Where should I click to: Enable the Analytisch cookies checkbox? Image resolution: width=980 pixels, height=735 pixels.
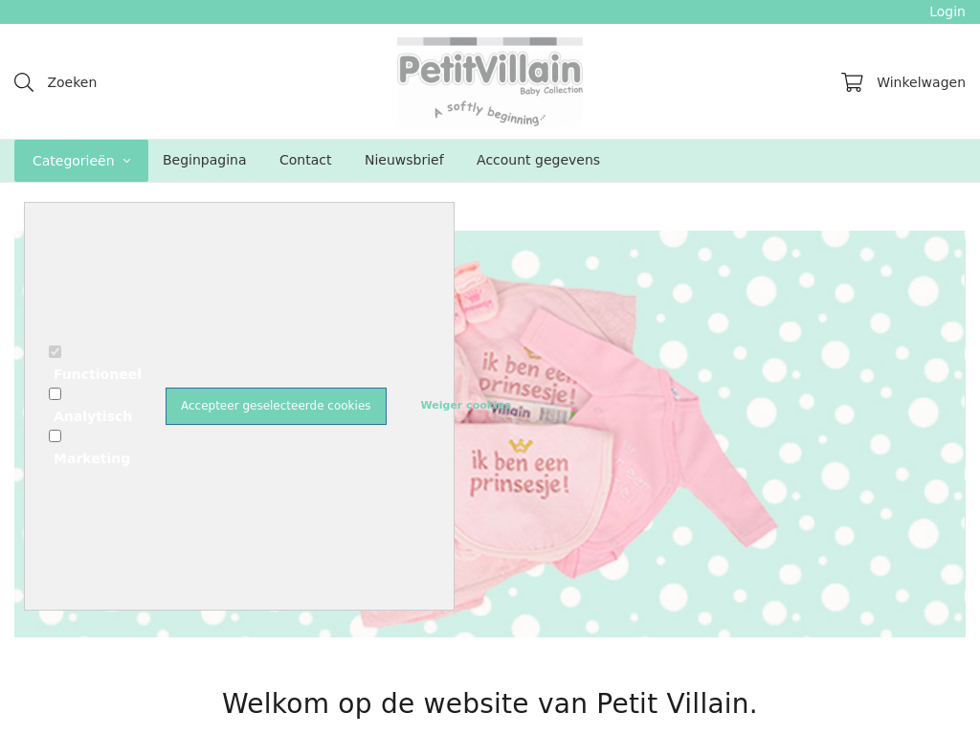click(55, 393)
